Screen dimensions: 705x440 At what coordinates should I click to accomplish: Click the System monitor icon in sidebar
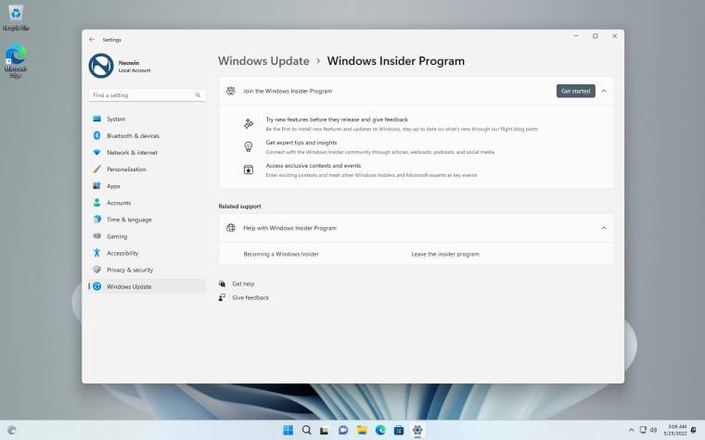(96, 119)
